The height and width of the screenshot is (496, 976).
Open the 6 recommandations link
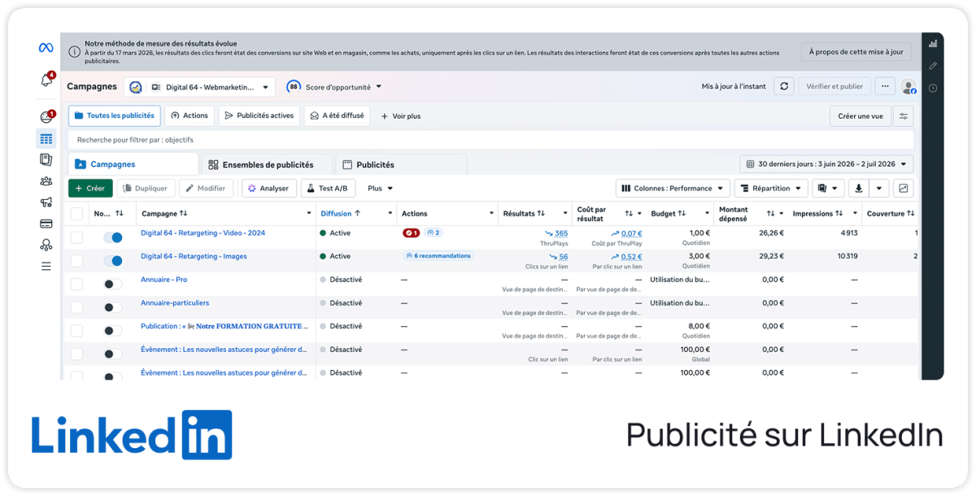tap(438, 256)
